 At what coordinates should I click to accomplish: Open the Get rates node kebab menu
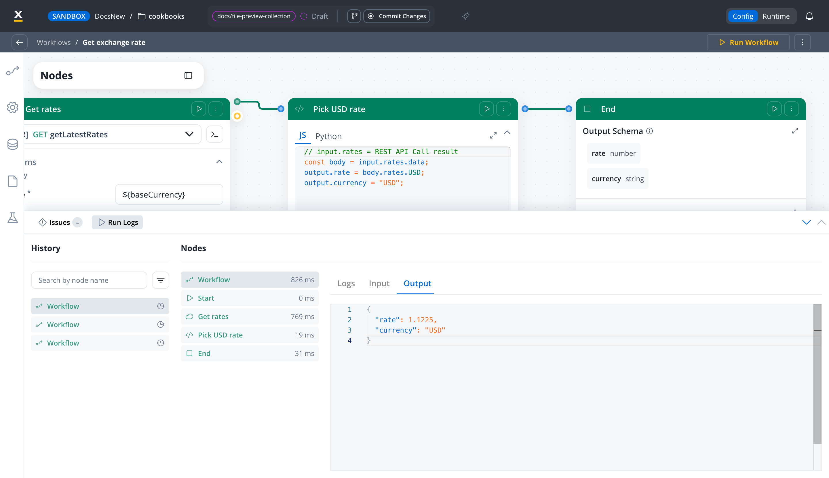pos(216,109)
